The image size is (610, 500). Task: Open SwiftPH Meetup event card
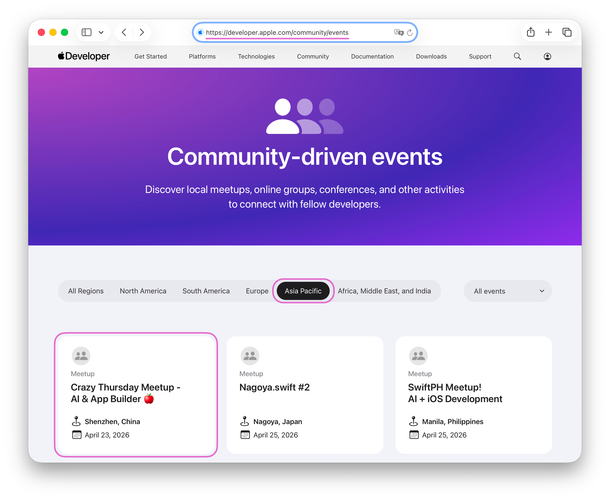click(473, 395)
